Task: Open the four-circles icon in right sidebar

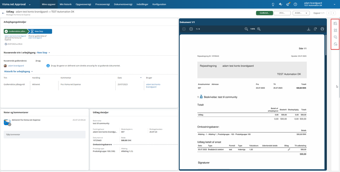Action: pyautogui.click(x=336, y=30)
